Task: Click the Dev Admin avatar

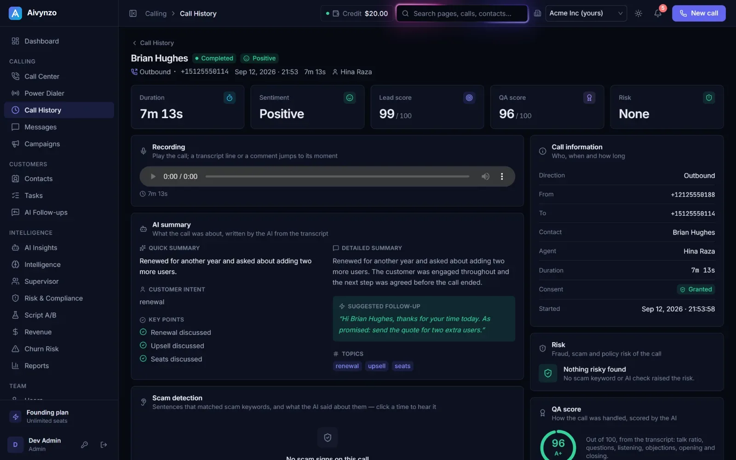Action: [15, 444]
